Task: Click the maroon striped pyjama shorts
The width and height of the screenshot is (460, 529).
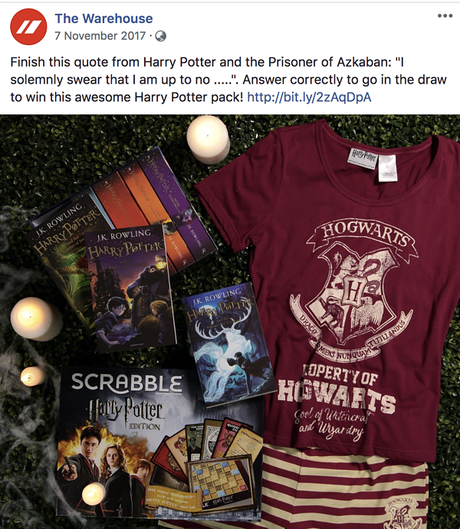Action: coord(344,488)
